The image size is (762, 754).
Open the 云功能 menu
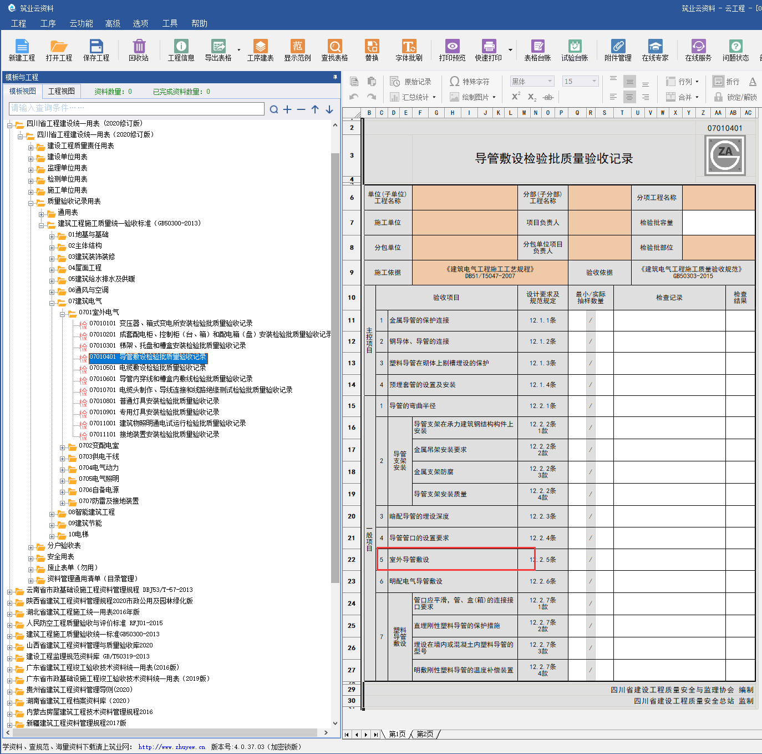81,23
